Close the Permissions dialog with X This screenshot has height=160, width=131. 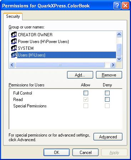(125, 6)
